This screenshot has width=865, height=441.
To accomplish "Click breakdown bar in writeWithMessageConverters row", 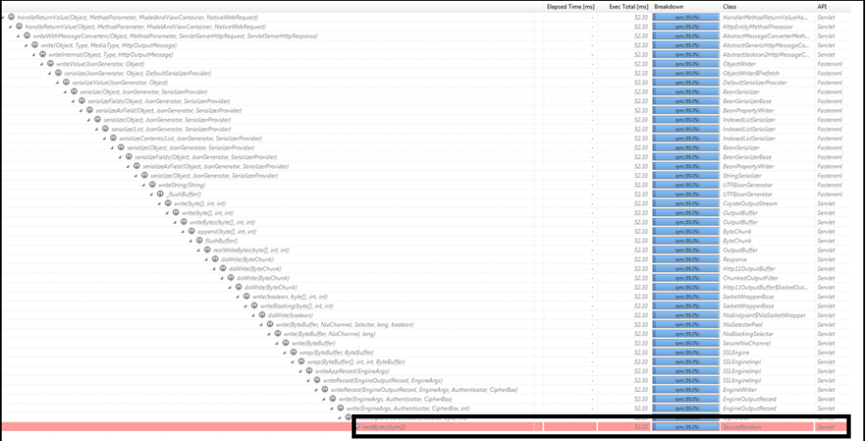I will pos(686,35).
